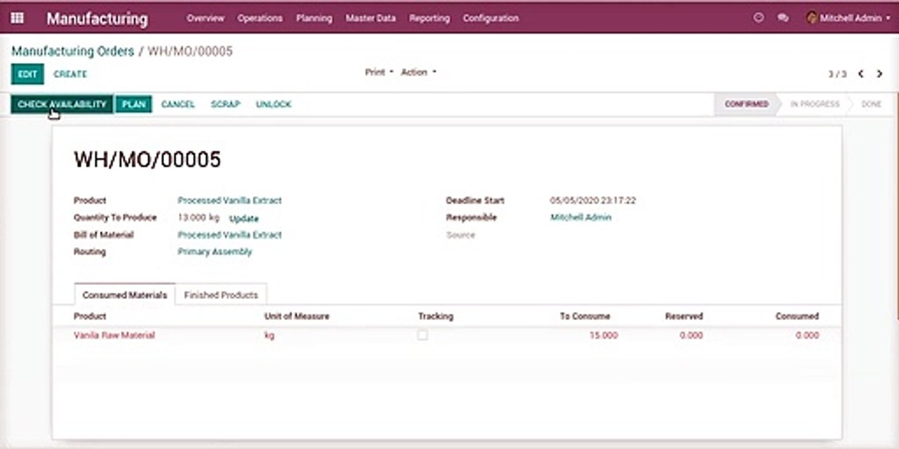Open the Planning menu
This screenshot has height=449, width=899.
point(314,18)
